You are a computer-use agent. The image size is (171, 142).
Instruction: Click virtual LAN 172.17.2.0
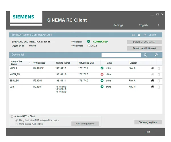[83, 74]
